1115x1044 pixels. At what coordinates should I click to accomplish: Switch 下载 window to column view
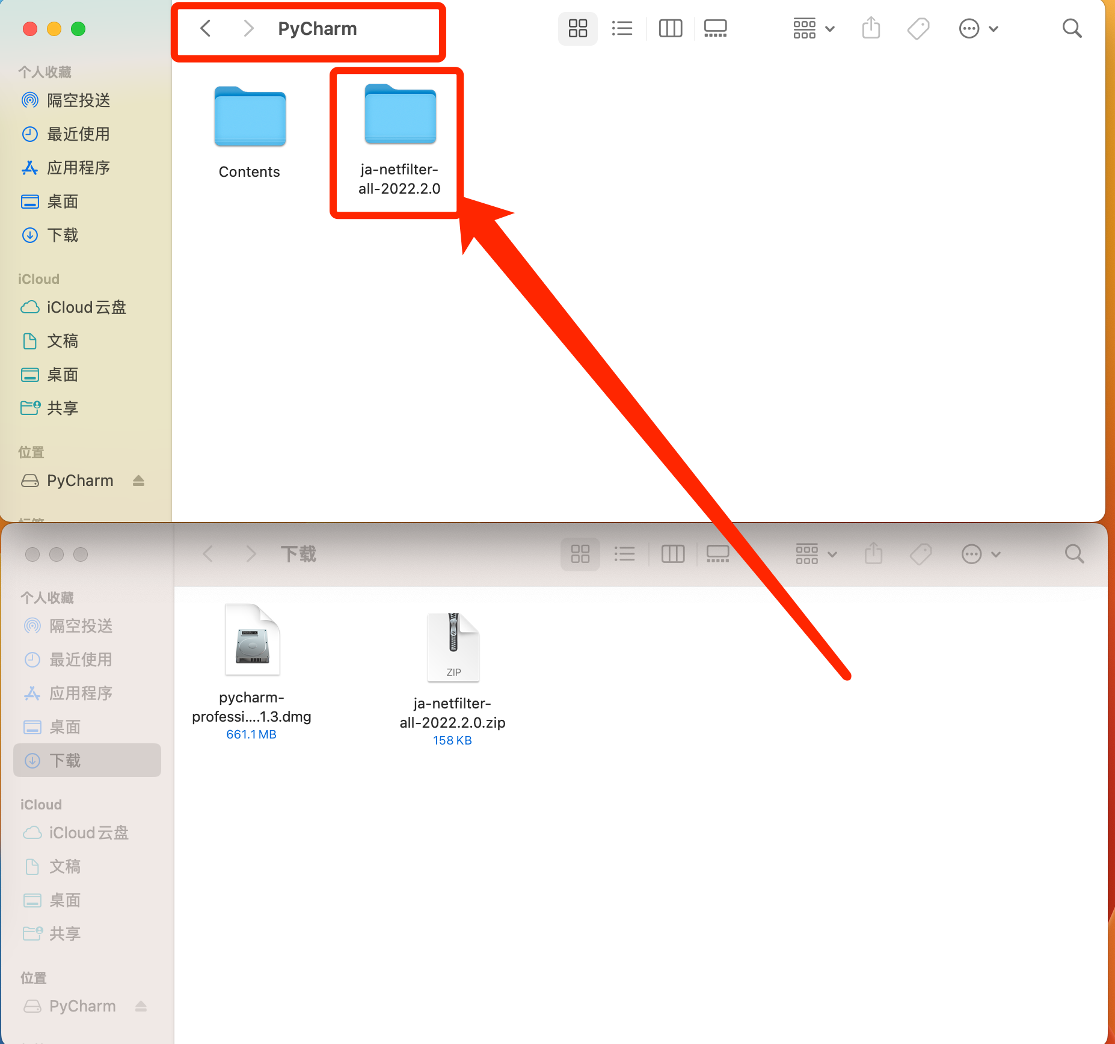(x=673, y=554)
